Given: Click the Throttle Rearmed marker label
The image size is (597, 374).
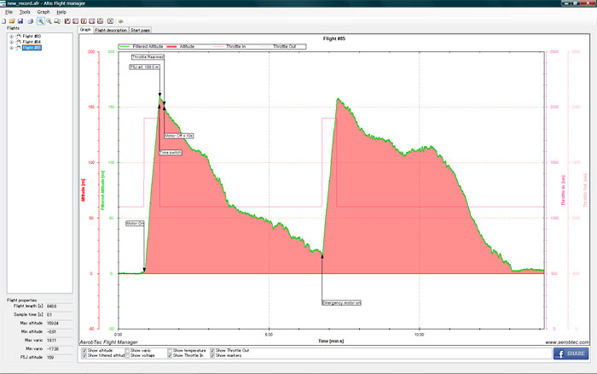Looking at the screenshot, I should pyautogui.click(x=148, y=57).
